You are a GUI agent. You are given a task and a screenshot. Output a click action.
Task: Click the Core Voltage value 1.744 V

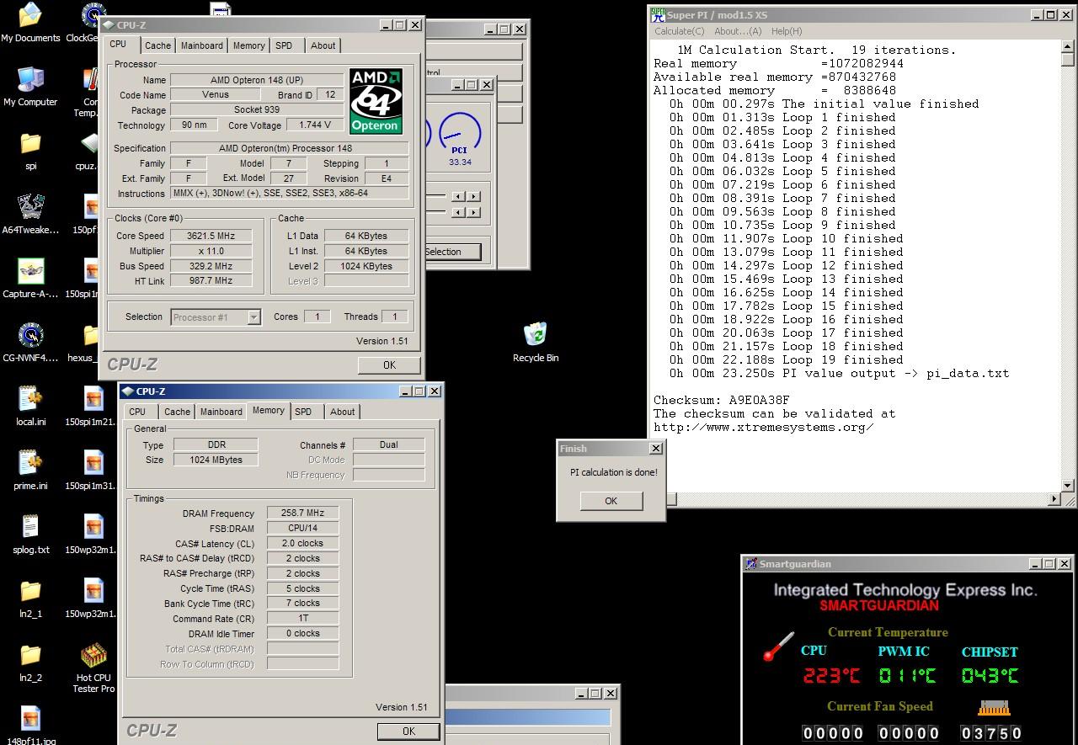[x=315, y=125]
